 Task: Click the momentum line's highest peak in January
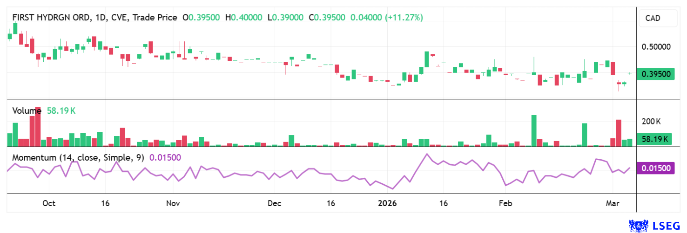(426, 154)
